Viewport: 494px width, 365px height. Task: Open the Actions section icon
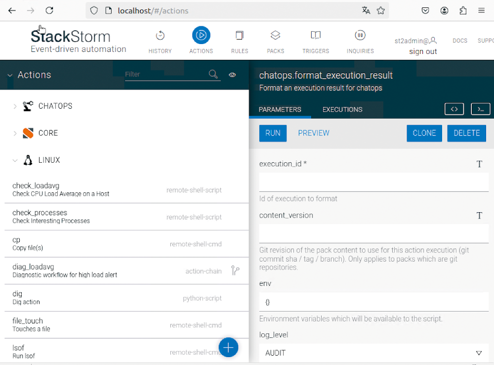point(201,35)
